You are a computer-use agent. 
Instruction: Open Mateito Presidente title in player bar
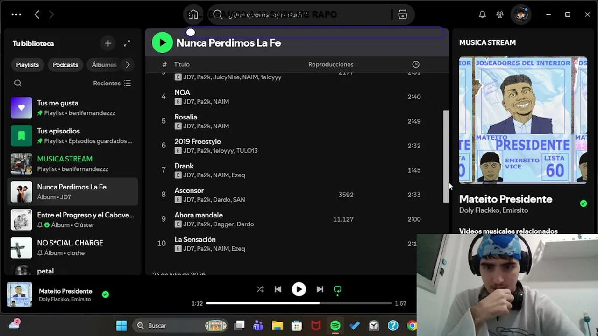65,291
